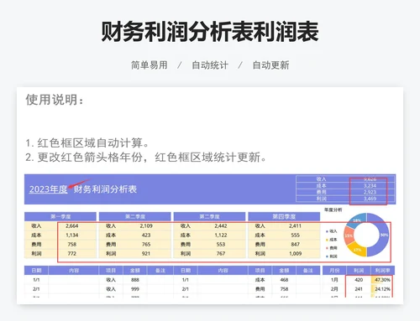Select February profit value 241
This screenshot has height=321, width=420.
point(359,289)
